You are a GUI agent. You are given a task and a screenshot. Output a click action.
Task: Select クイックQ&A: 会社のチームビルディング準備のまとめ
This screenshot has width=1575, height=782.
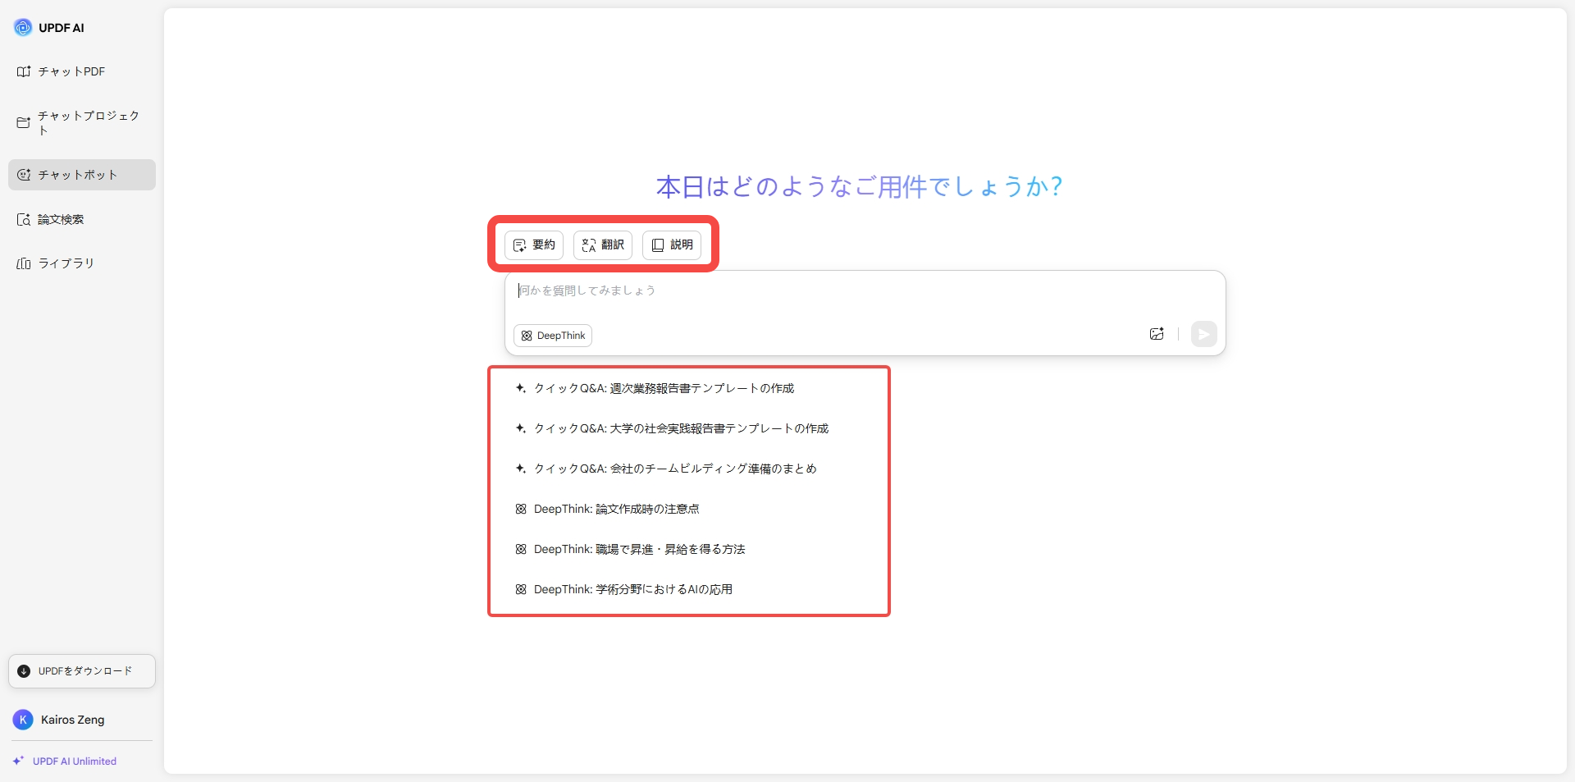(x=666, y=469)
